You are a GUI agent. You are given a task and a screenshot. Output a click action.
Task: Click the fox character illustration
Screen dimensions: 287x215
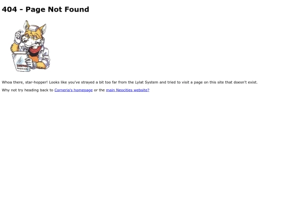coord(30,46)
